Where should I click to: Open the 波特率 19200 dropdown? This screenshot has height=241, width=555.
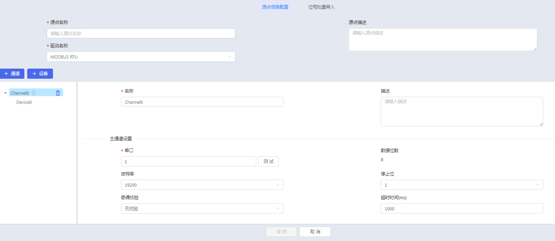pyautogui.click(x=202, y=185)
